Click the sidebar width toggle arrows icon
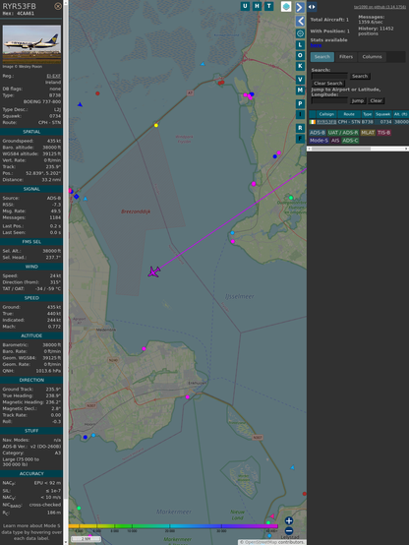The height and width of the screenshot is (545, 409). (x=312, y=7)
